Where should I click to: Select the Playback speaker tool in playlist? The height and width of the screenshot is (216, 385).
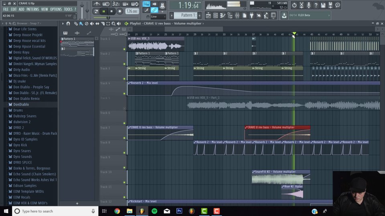pyautogui.click(x=119, y=24)
